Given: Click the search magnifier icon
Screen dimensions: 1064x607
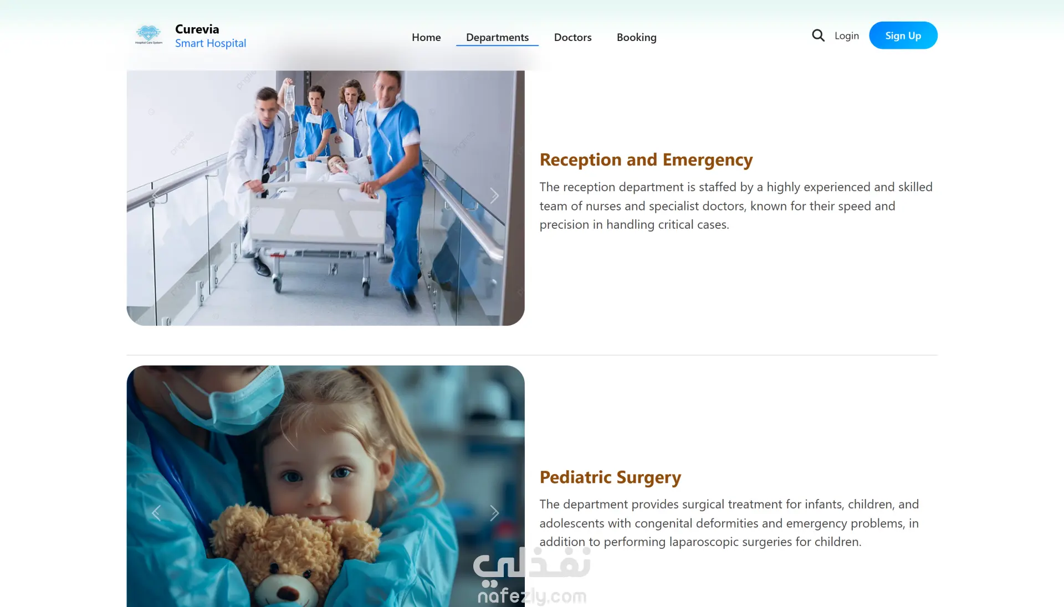Looking at the screenshot, I should tap(818, 35).
